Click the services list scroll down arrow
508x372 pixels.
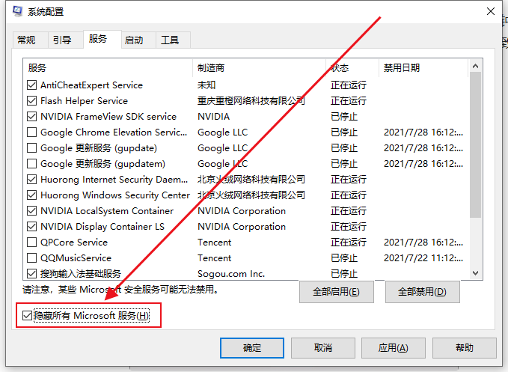pos(475,273)
